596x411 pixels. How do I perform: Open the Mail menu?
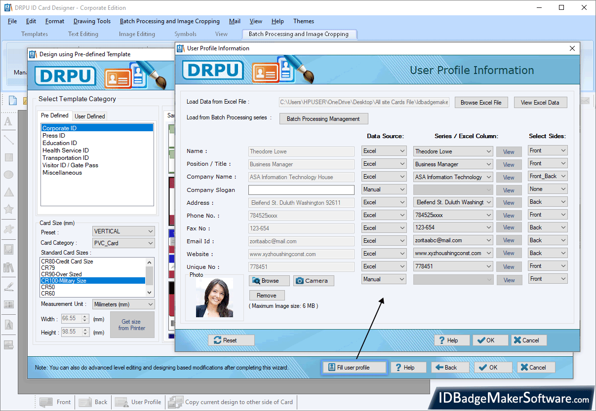pyautogui.click(x=235, y=21)
